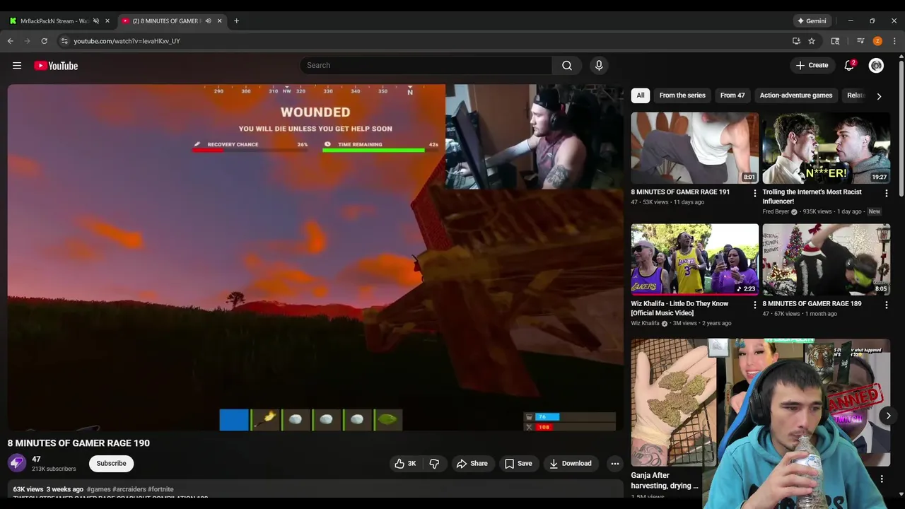Like the video with thumbs up
The width and height of the screenshot is (905, 509).
pyautogui.click(x=405, y=464)
